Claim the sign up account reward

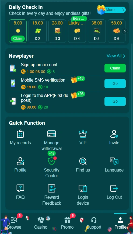pos(115,68)
